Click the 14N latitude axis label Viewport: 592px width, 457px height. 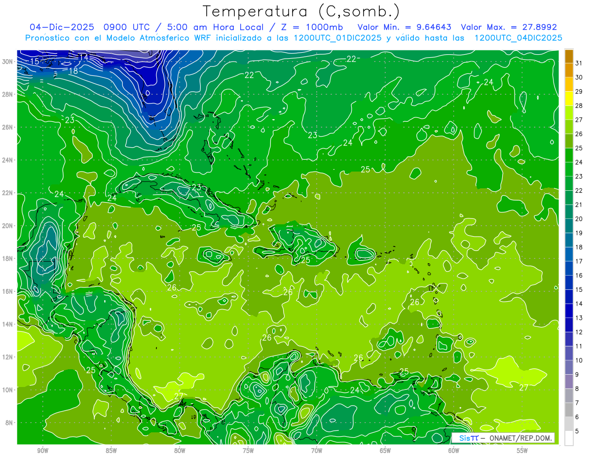coord(7,324)
